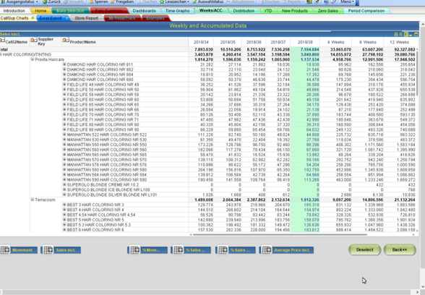Click the 2018/34 column header

point(201,42)
